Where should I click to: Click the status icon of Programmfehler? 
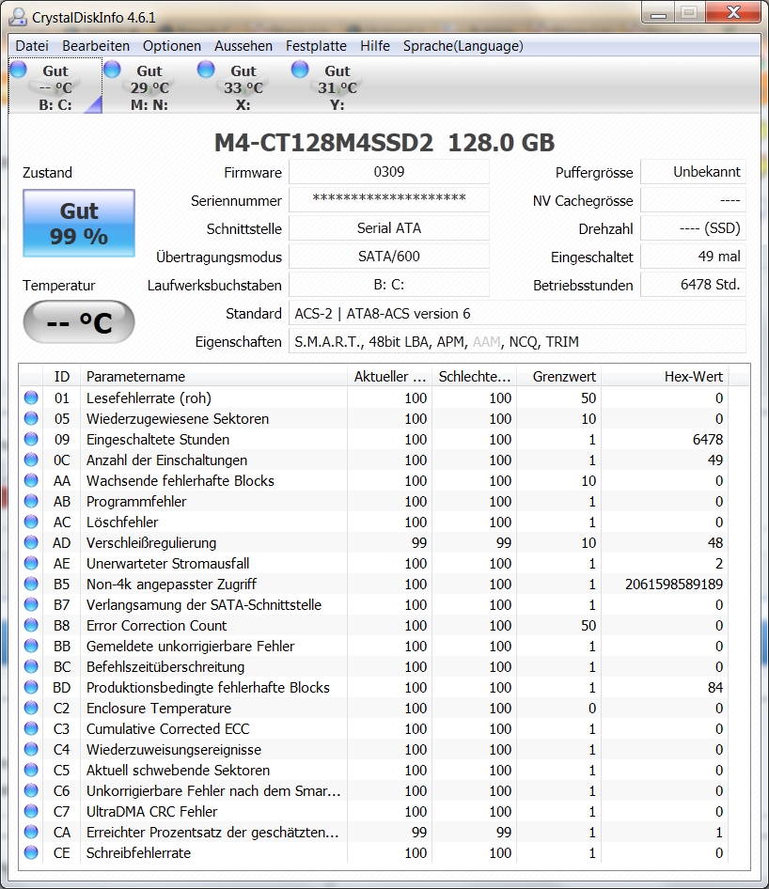click(x=31, y=501)
